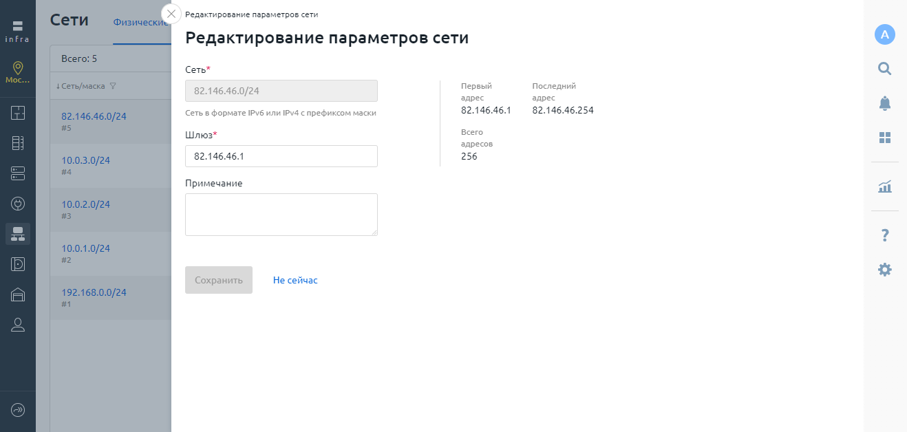Screen dimensions: 907x432
Task: Click the gateway input field
Action: click(x=281, y=156)
